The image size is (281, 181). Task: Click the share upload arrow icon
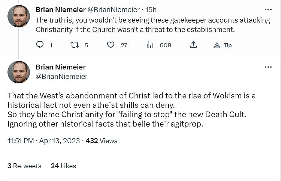click(x=193, y=45)
